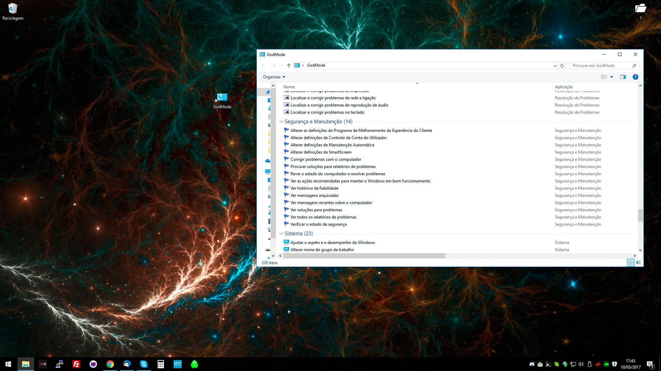Select Verificar o estado de segurança

(318, 224)
